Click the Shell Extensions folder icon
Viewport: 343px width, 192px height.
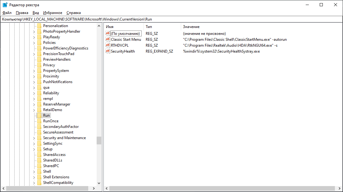click(x=39, y=177)
